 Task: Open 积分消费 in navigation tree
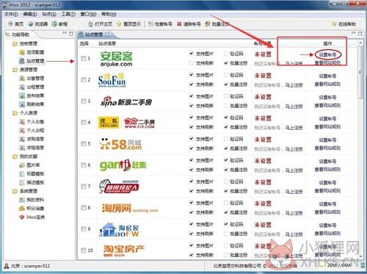pos(32,209)
